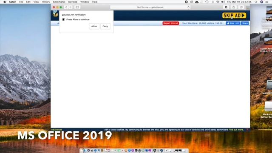Viewport: 272px width, 153px height.
Task: Open the Apple menu
Action: tap(5, 2)
